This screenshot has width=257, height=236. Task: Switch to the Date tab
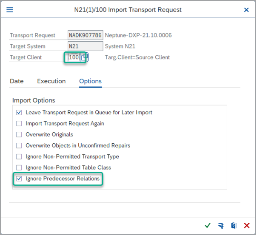tap(17, 81)
